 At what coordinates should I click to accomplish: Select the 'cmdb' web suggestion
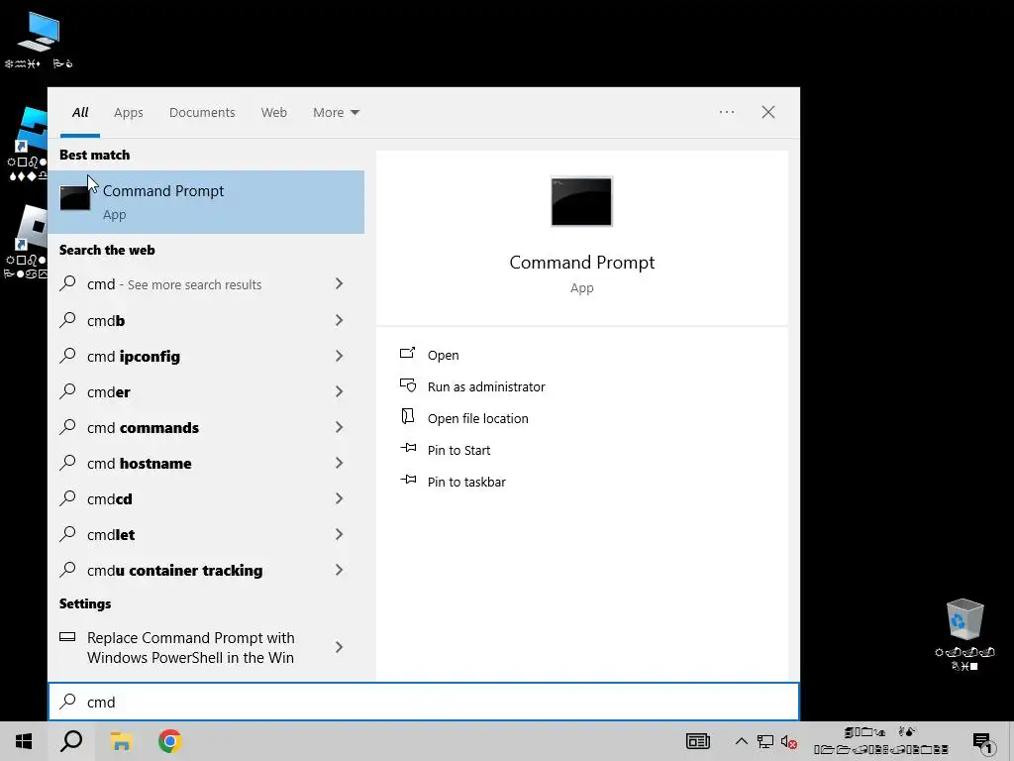click(x=206, y=320)
